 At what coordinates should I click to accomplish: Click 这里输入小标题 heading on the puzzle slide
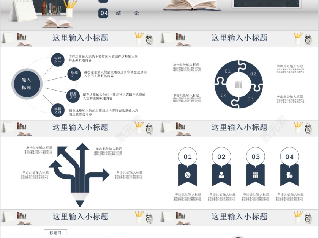pos(239,38)
